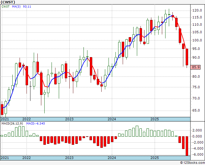Click the 12Stocks.com copyright link
205x165 pixels.
coord(192,163)
